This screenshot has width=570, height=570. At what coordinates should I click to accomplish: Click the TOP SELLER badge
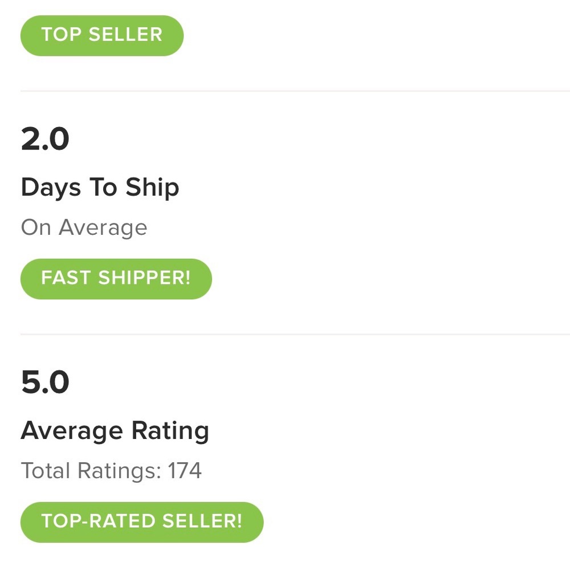click(x=101, y=35)
